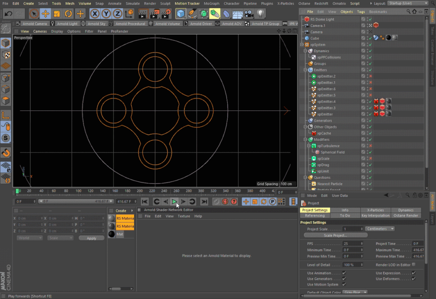Enable the Render LOD in Editor checkbox

click(x=413, y=265)
